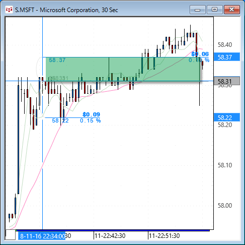The image size is (245, 245).
Task: Click the chart icon in the title bar
Action: [x=9, y=10]
